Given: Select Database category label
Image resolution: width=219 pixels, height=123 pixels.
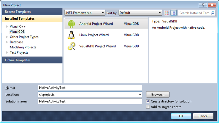Looking at the screenshot, I should click(x=16, y=42).
